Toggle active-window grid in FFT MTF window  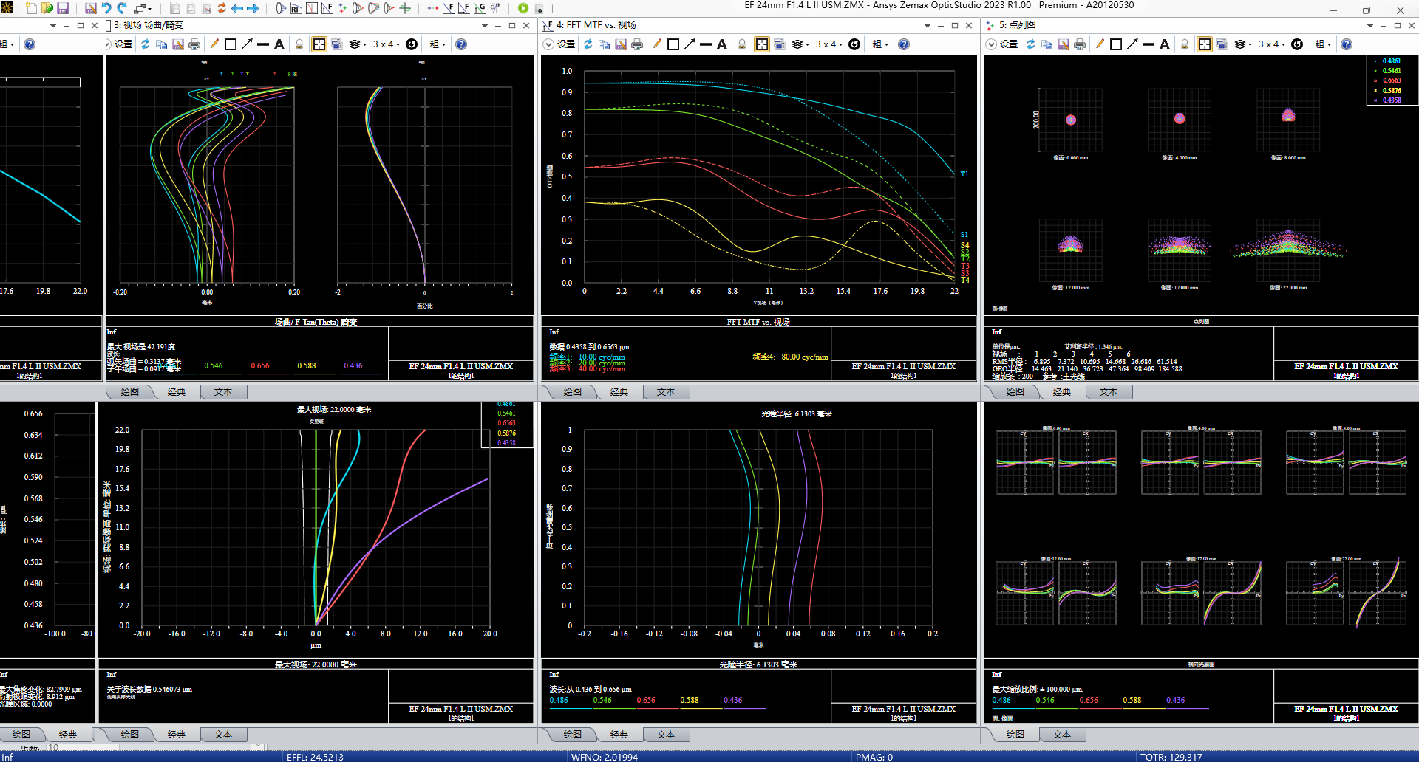coord(762,44)
